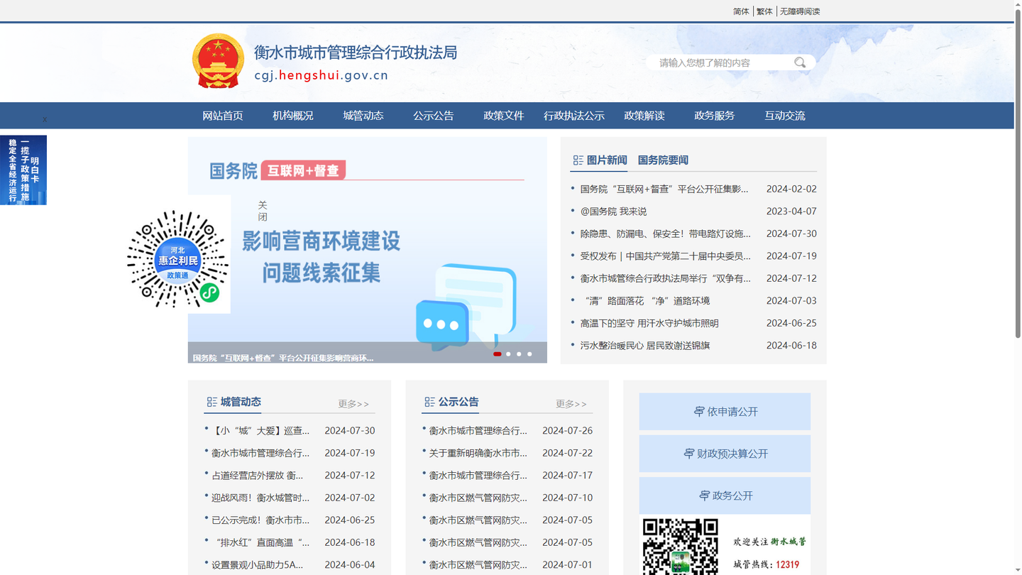Open article 已公示完成！衡水市市

click(260, 520)
